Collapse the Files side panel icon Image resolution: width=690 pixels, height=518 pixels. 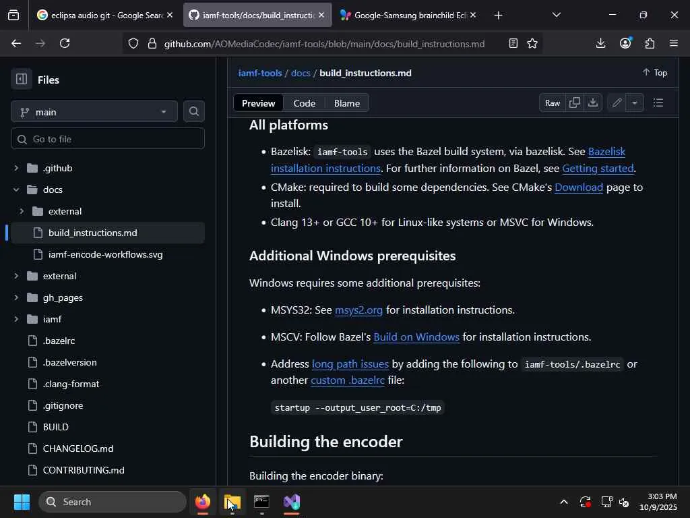tap(21, 80)
